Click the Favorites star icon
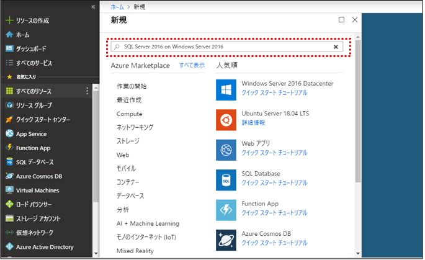The width and height of the screenshot is (425, 260). click(x=9, y=77)
